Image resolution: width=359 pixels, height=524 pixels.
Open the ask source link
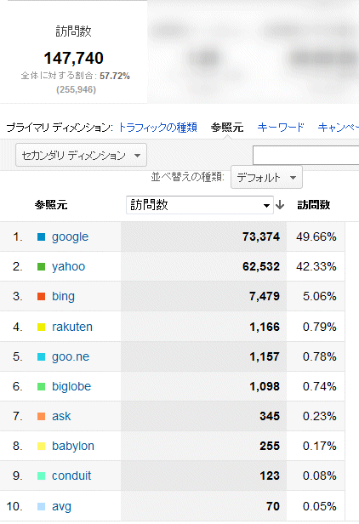click(61, 416)
